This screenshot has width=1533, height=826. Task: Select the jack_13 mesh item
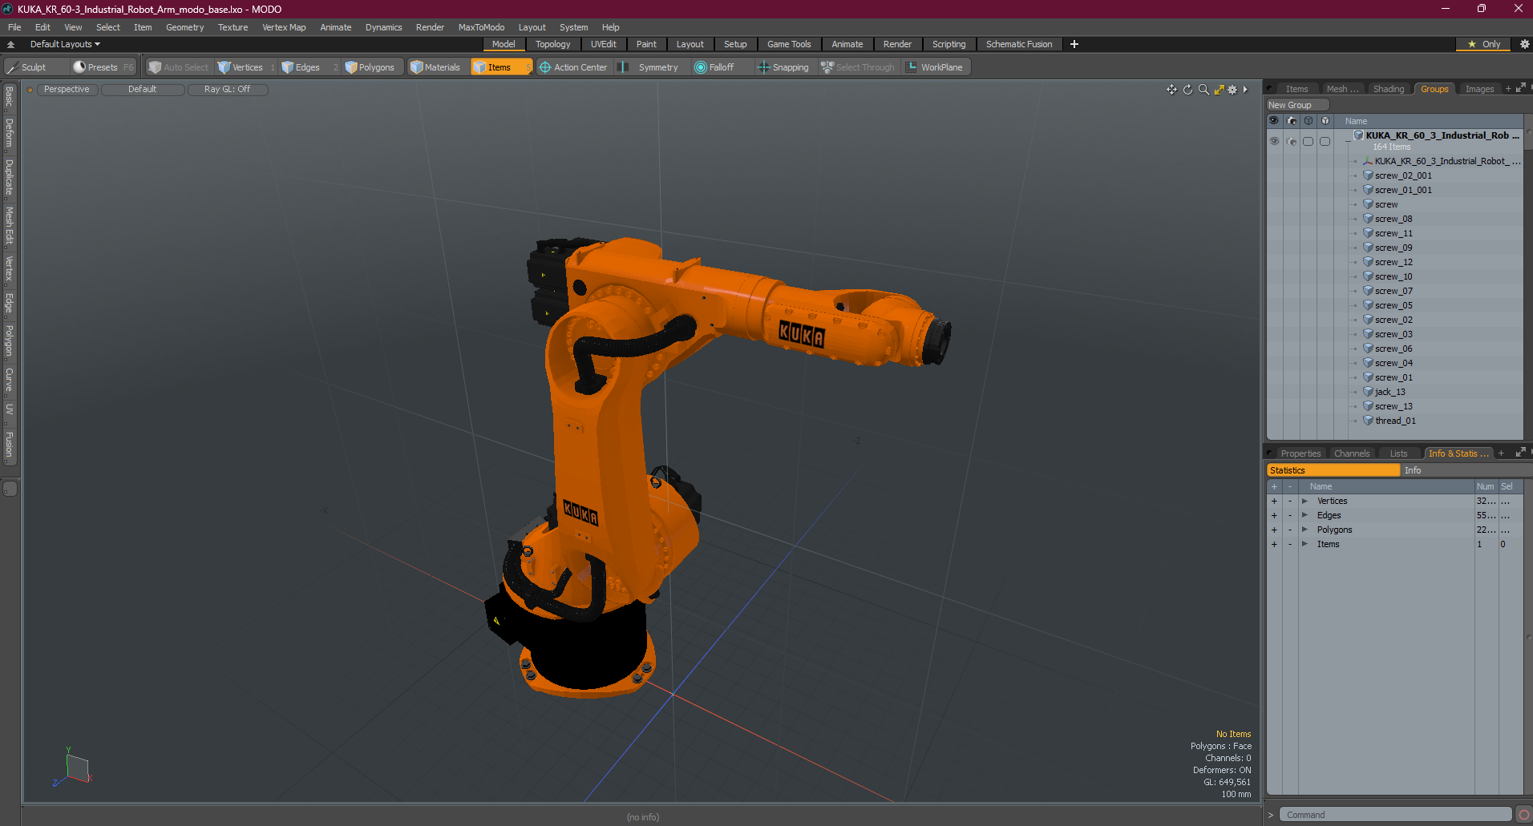(1389, 392)
